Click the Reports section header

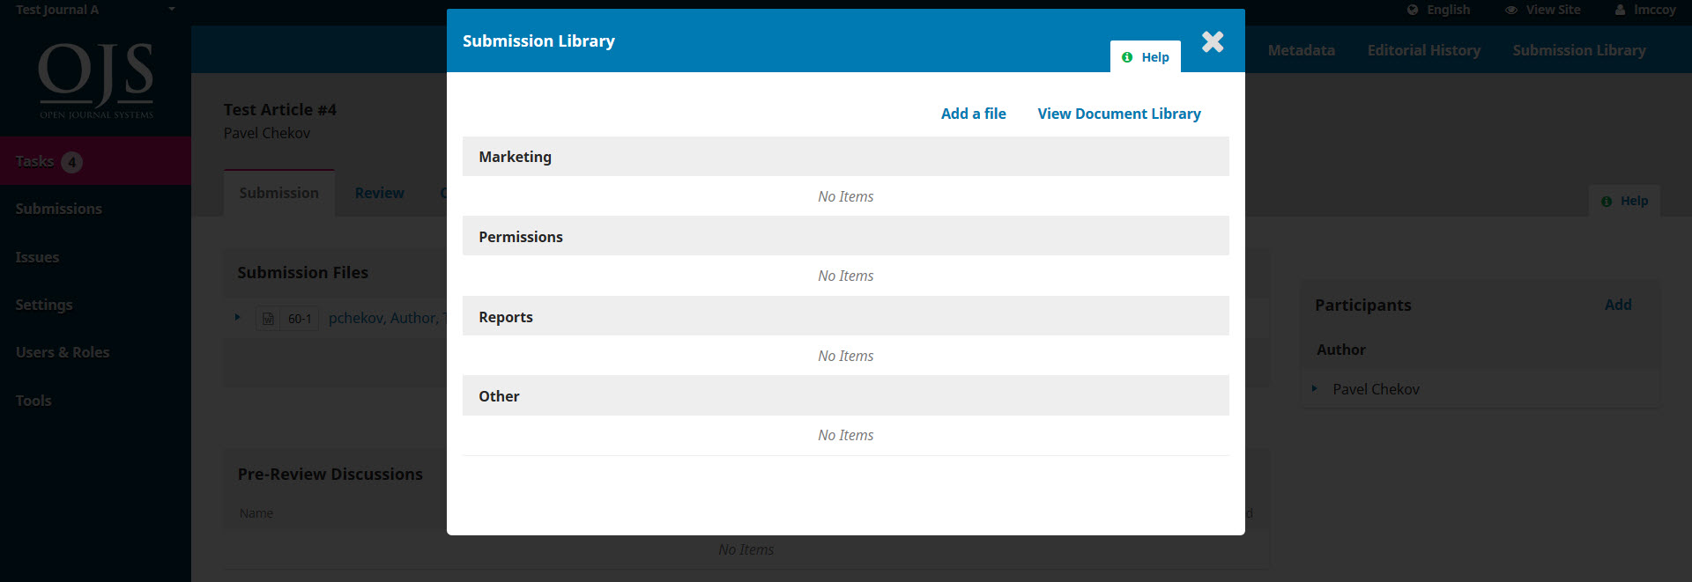click(846, 316)
